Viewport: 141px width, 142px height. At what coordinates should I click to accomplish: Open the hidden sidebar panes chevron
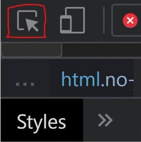point(105,120)
